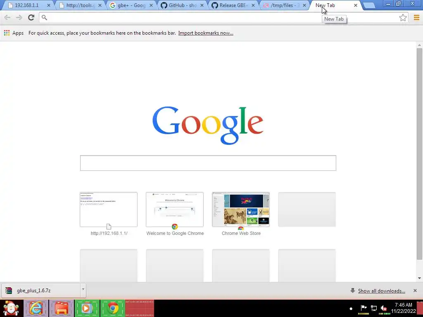Click Show all downloads link
The width and height of the screenshot is (423, 317).
(381, 291)
